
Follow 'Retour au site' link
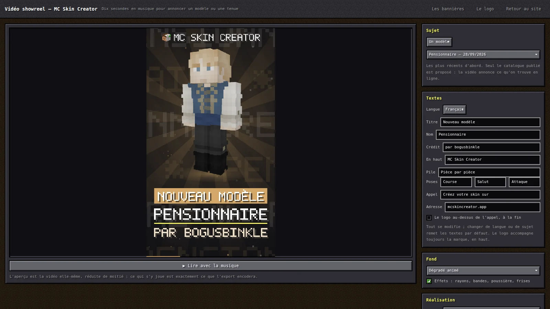click(x=523, y=9)
